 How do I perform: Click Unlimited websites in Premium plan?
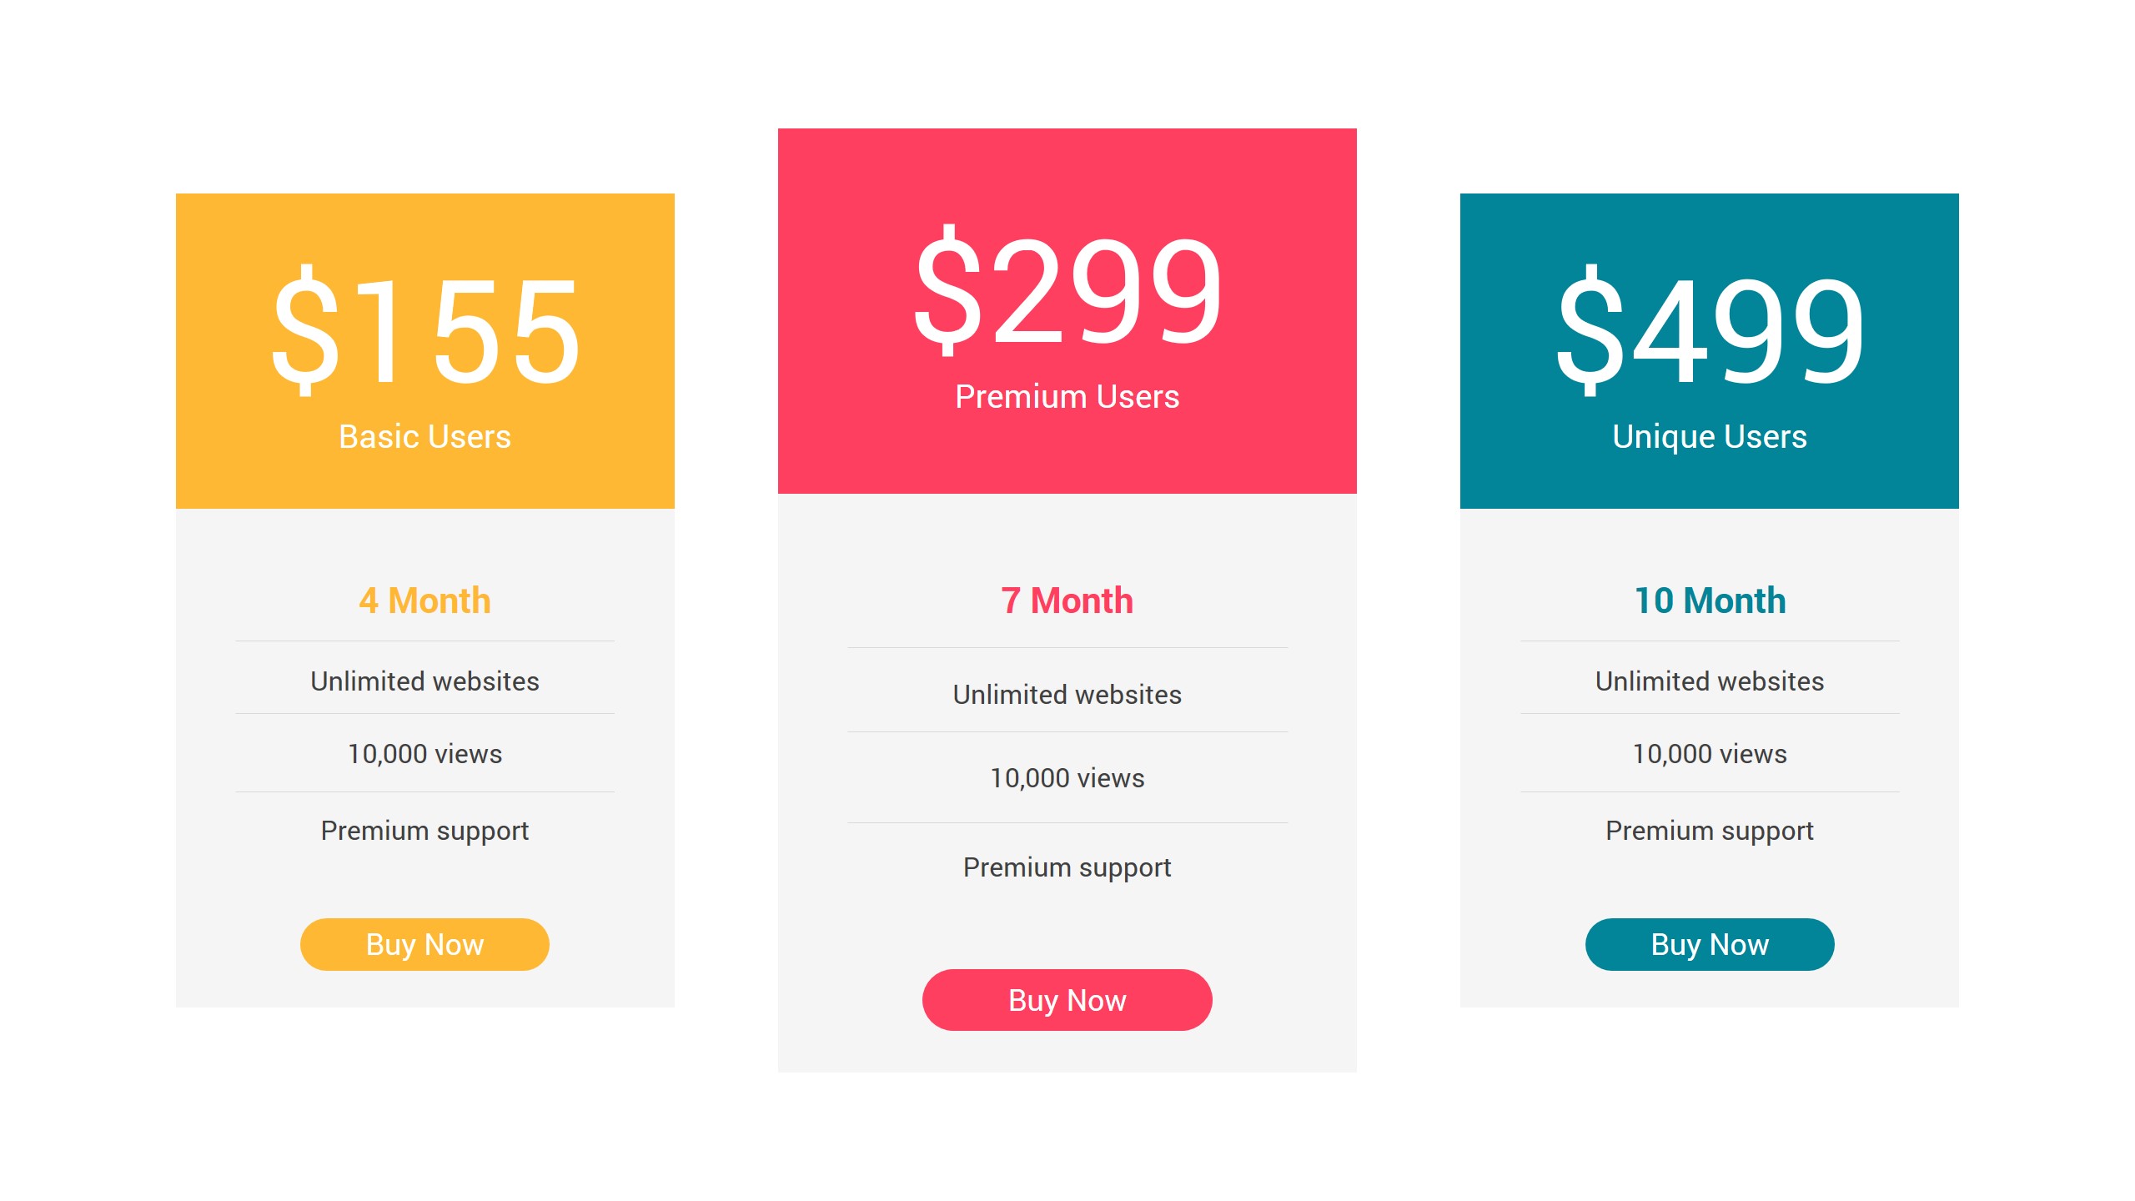click(x=1067, y=693)
